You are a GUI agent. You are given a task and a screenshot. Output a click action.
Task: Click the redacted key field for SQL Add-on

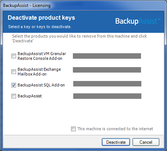tap(107, 84)
